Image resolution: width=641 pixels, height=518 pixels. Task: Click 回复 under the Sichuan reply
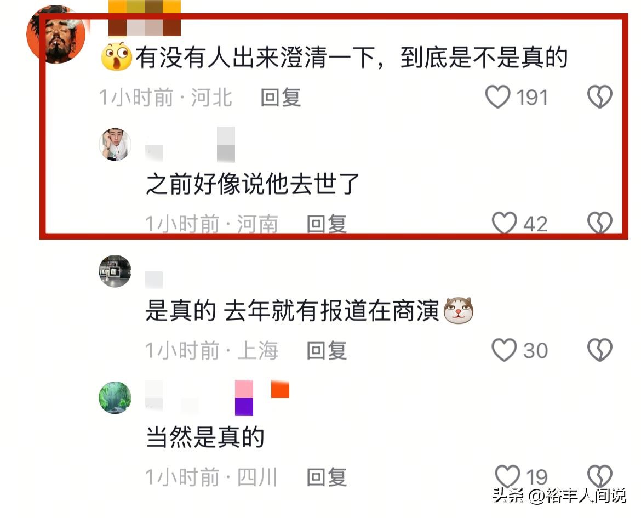[x=327, y=477]
